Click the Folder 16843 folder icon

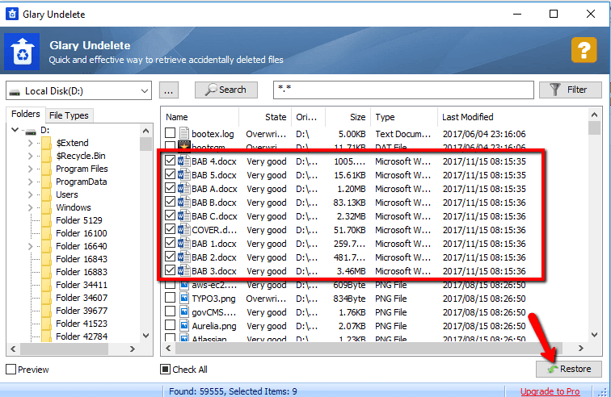(46, 259)
